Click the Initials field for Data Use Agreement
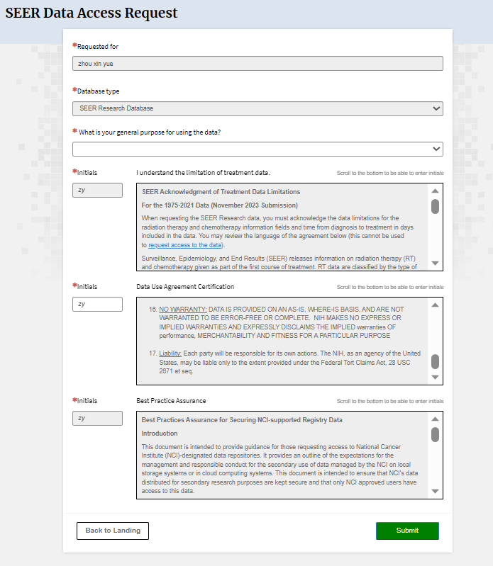This screenshot has width=493, height=566. click(97, 305)
